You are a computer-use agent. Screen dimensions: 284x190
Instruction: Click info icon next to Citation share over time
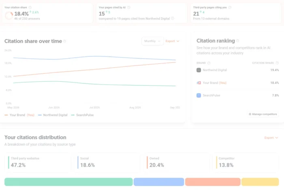pyautogui.click(x=65, y=41)
